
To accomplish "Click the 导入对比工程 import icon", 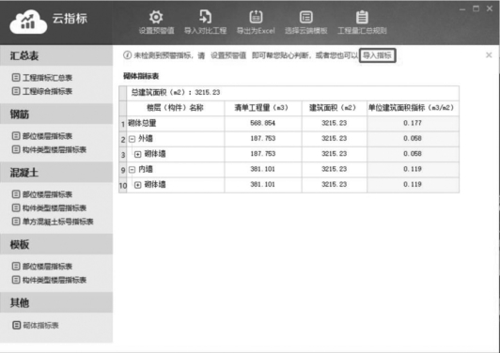I will pyautogui.click(x=205, y=17).
